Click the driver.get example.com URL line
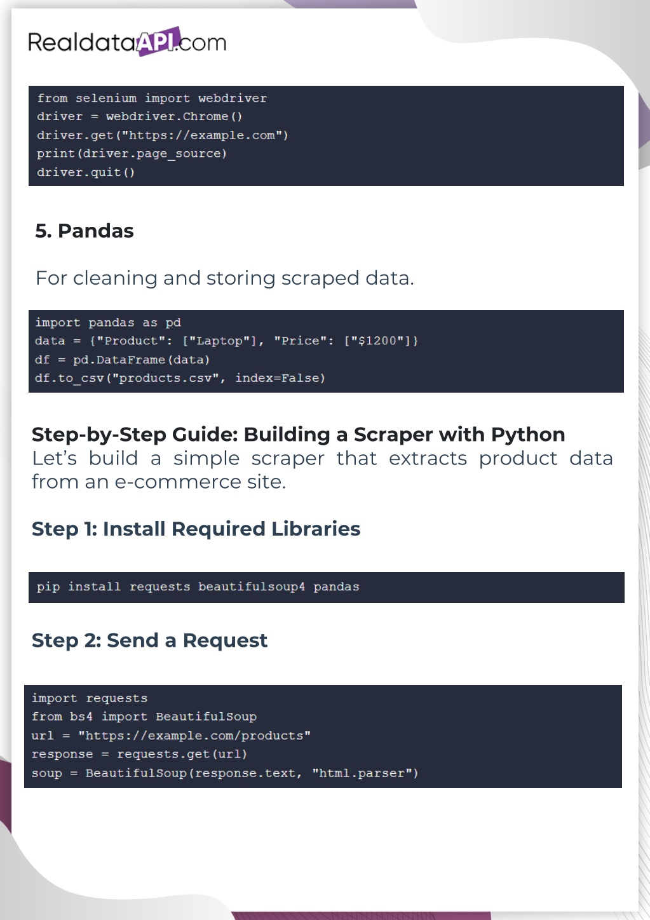Screen dimensions: 650x920 pyautogui.click(x=163, y=135)
